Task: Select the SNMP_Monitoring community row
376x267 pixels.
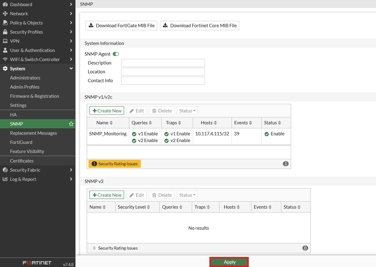Action: tap(189, 137)
